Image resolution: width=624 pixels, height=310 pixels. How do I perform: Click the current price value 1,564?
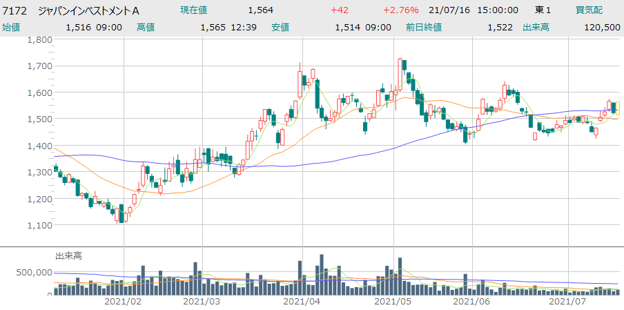(260, 10)
